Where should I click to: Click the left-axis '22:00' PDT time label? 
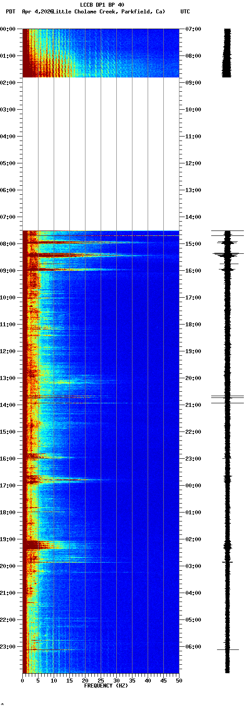[8, 620]
